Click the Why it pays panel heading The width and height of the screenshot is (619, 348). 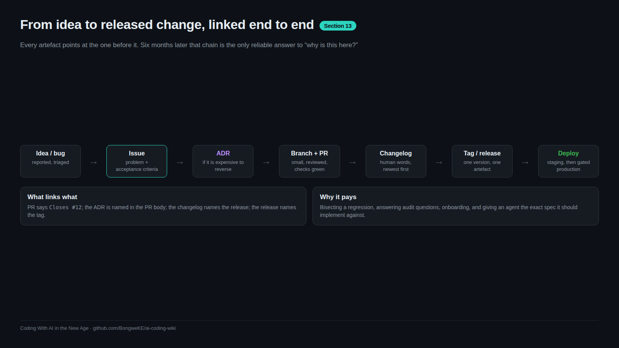pyautogui.click(x=338, y=197)
